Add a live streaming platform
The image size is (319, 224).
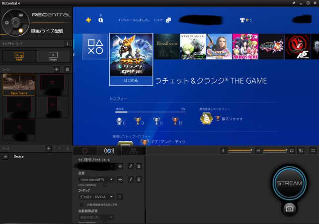(x=120, y=166)
